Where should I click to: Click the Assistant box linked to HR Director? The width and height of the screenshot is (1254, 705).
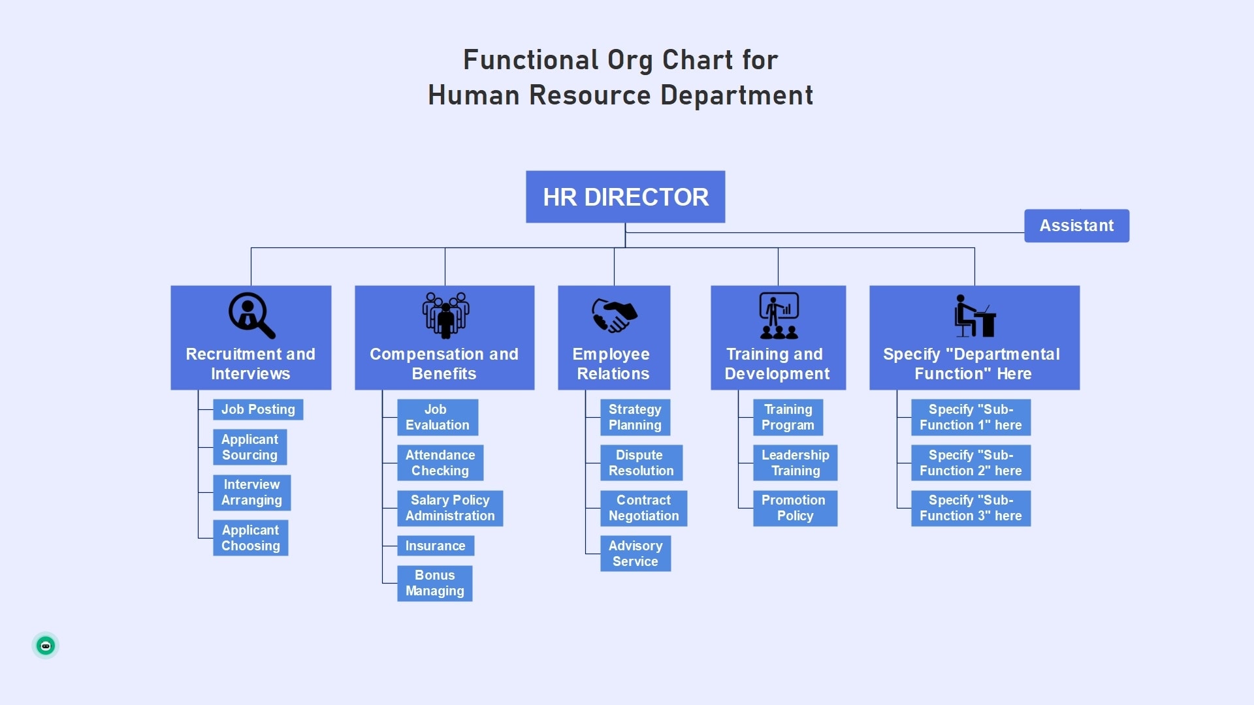tap(1076, 225)
